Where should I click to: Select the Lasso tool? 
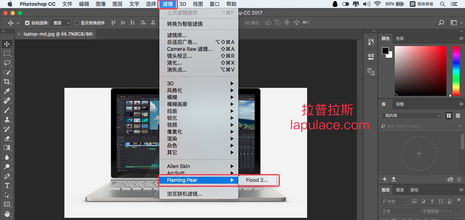point(7,63)
